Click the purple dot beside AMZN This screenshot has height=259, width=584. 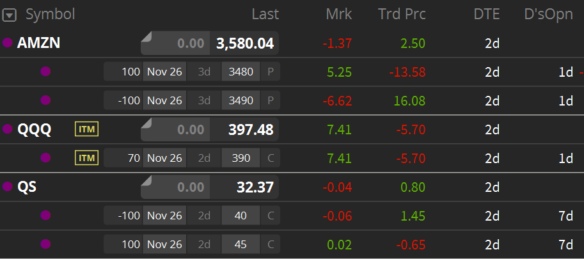pyautogui.click(x=8, y=43)
